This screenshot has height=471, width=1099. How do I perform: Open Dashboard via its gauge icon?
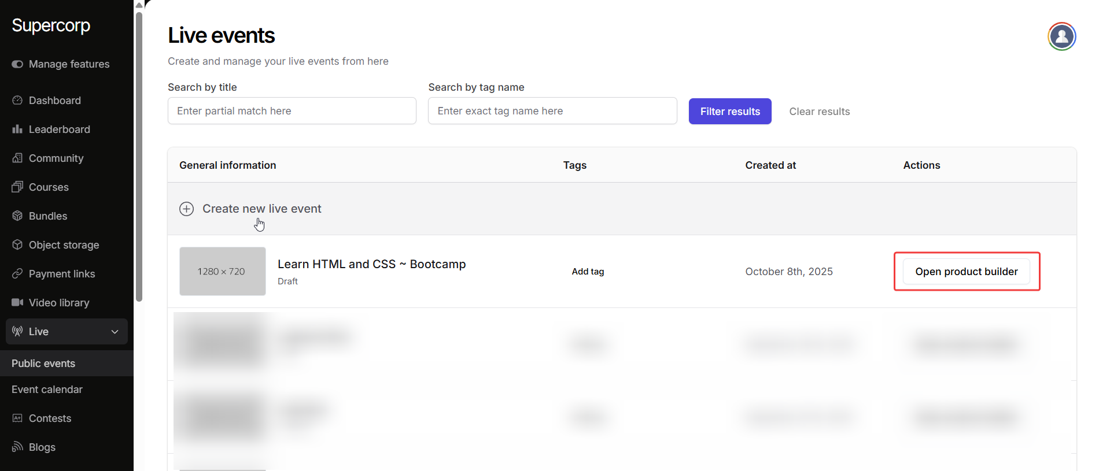[x=17, y=101]
